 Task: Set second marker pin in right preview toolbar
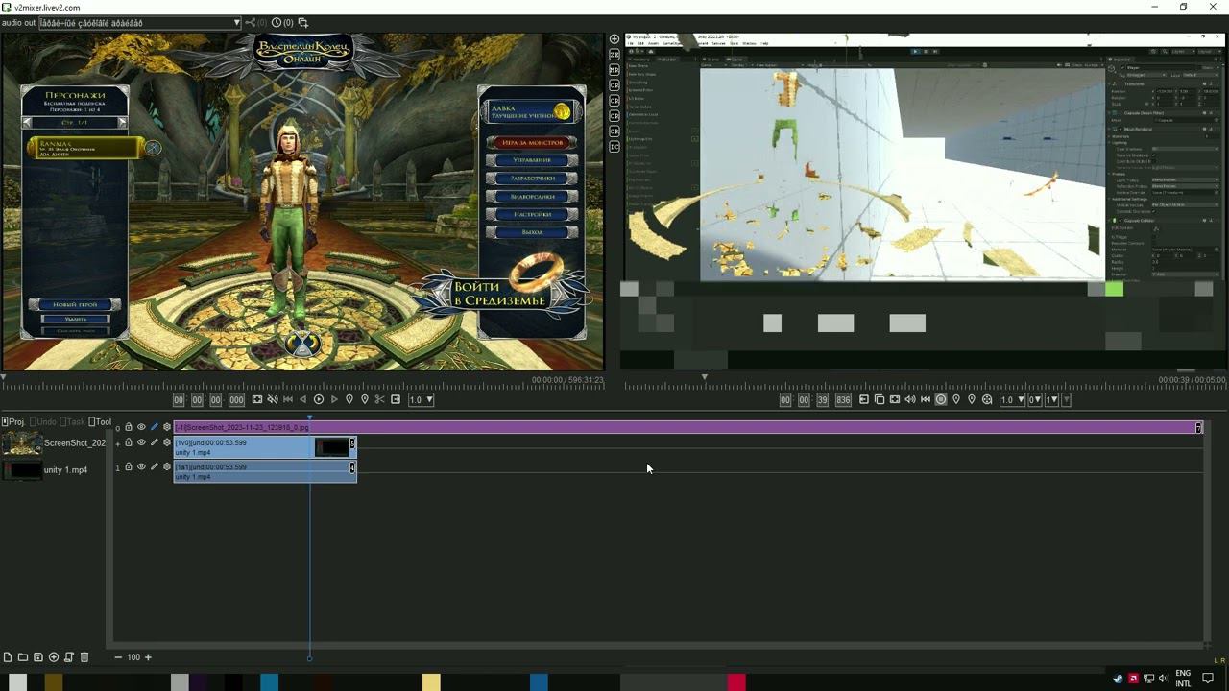pos(972,399)
